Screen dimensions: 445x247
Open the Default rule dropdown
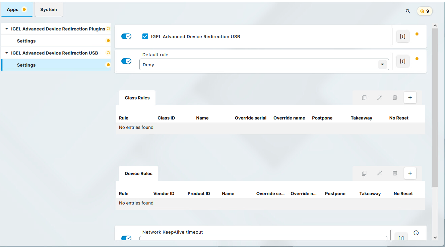(x=382, y=65)
